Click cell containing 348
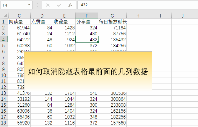The width and height of the screenshot is (198, 127). (87, 117)
